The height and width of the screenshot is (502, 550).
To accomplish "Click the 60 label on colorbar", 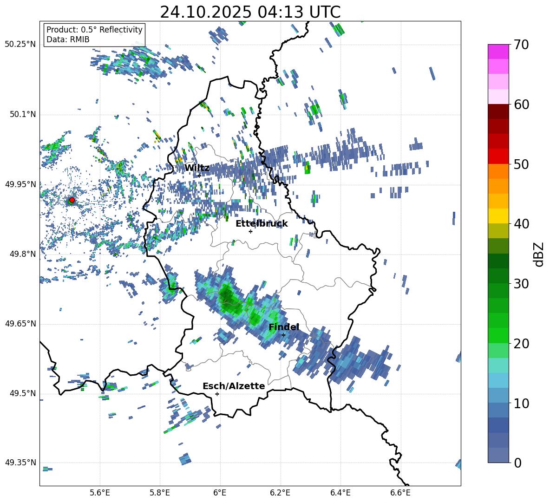I will pyautogui.click(x=521, y=104).
